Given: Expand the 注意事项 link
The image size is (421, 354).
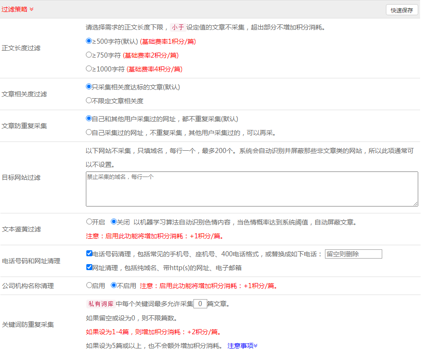Looking at the screenshot, I should tap(242, 346).
